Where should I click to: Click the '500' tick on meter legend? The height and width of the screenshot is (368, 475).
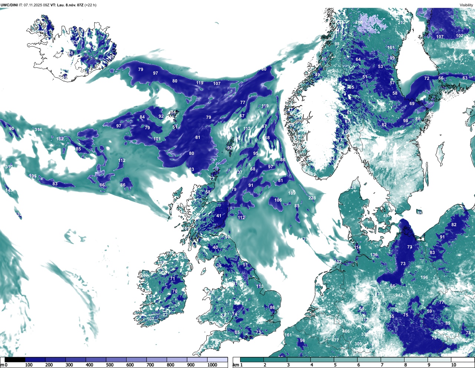pos(110,365)
